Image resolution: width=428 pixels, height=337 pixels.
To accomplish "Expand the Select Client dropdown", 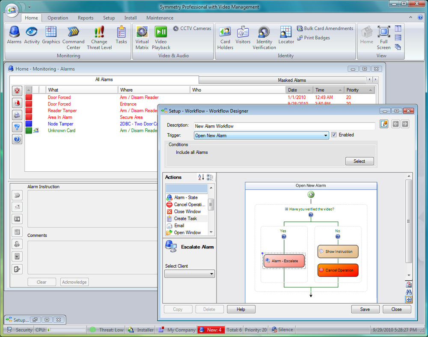I will 211,274.
